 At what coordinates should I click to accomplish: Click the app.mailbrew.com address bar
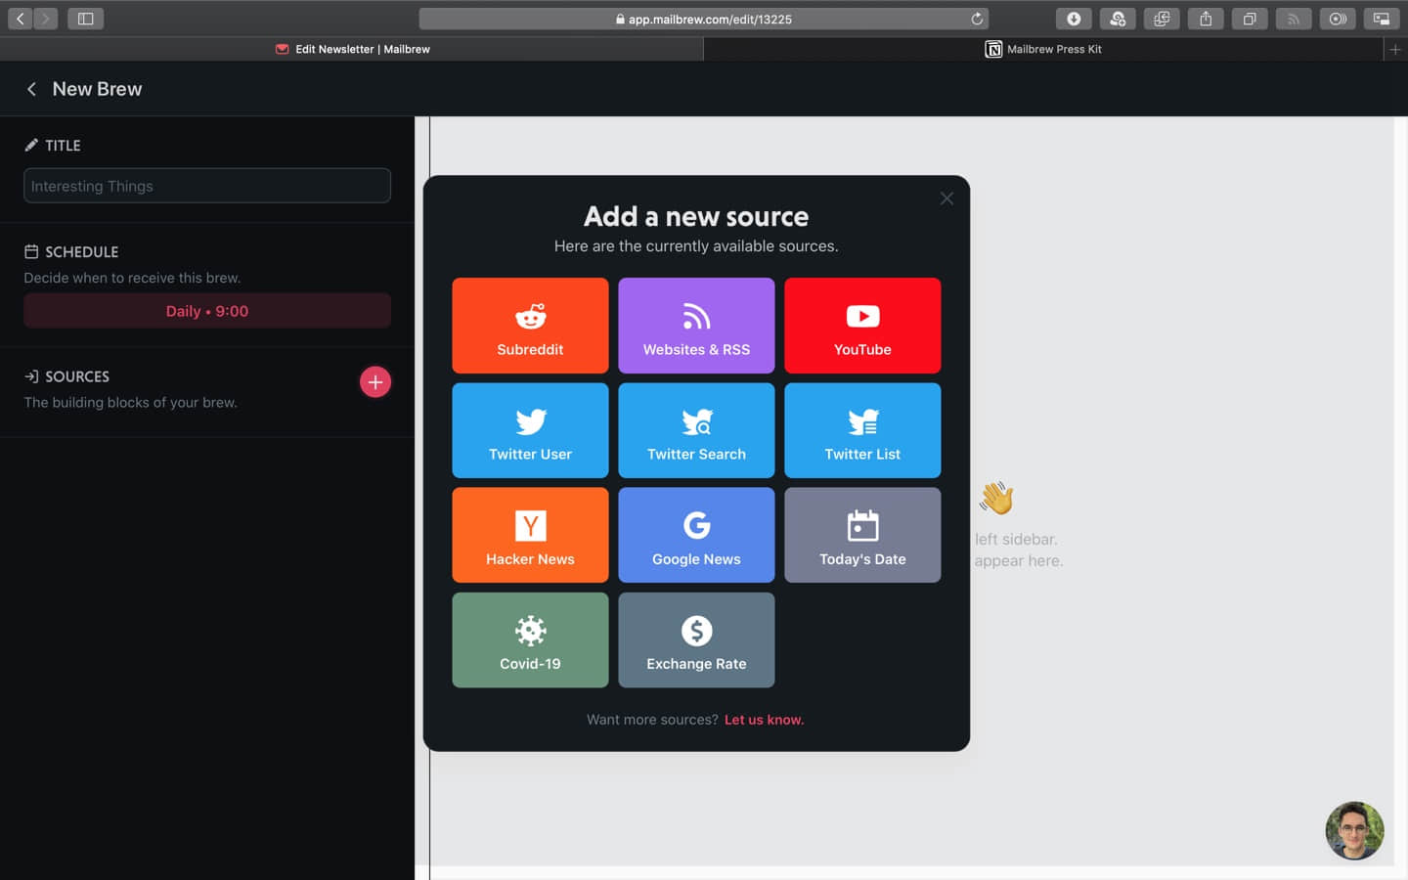tap(704, 19)
